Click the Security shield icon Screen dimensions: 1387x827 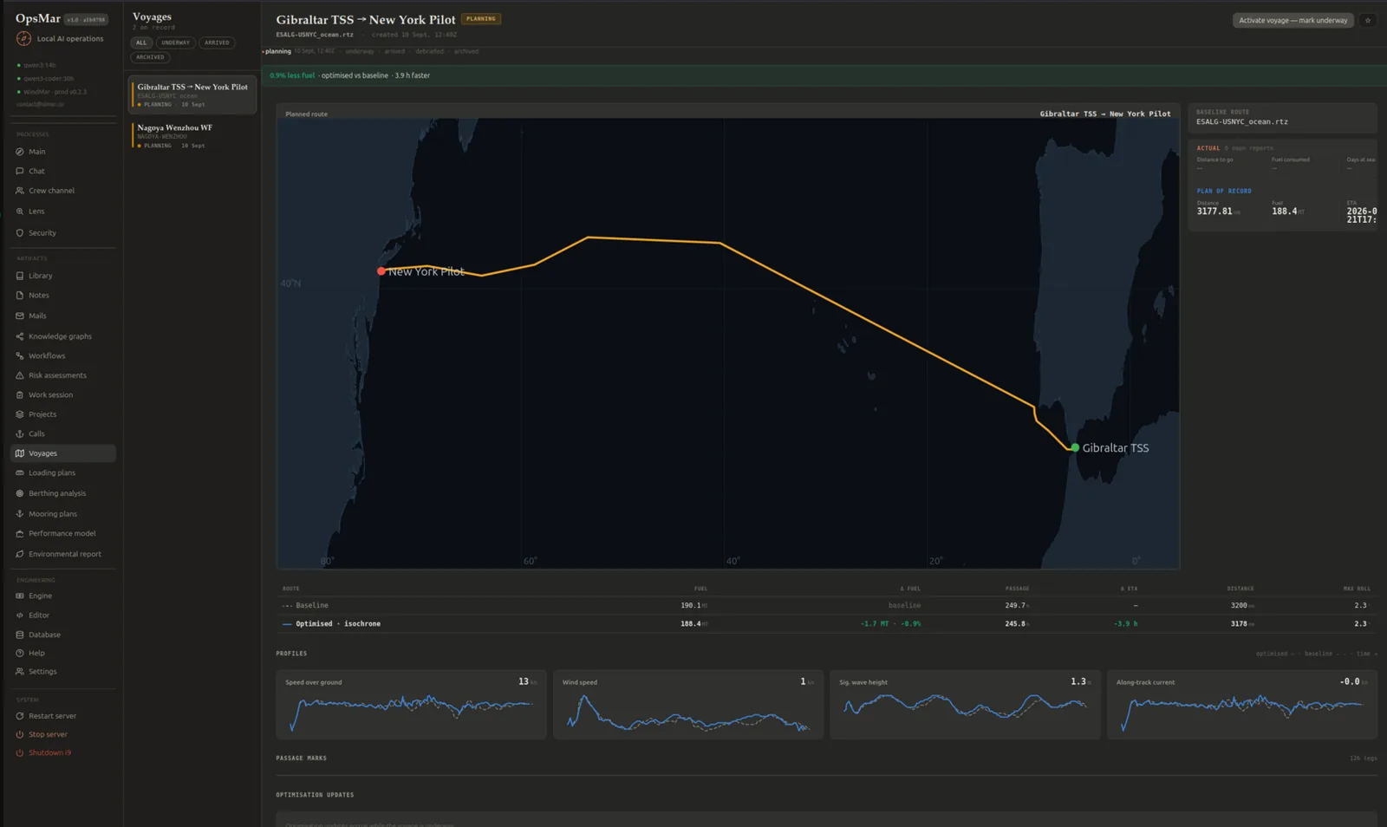(20, 233)
